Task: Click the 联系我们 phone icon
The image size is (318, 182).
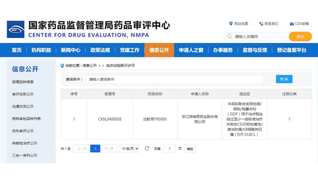Action: [x=261, y=24]
